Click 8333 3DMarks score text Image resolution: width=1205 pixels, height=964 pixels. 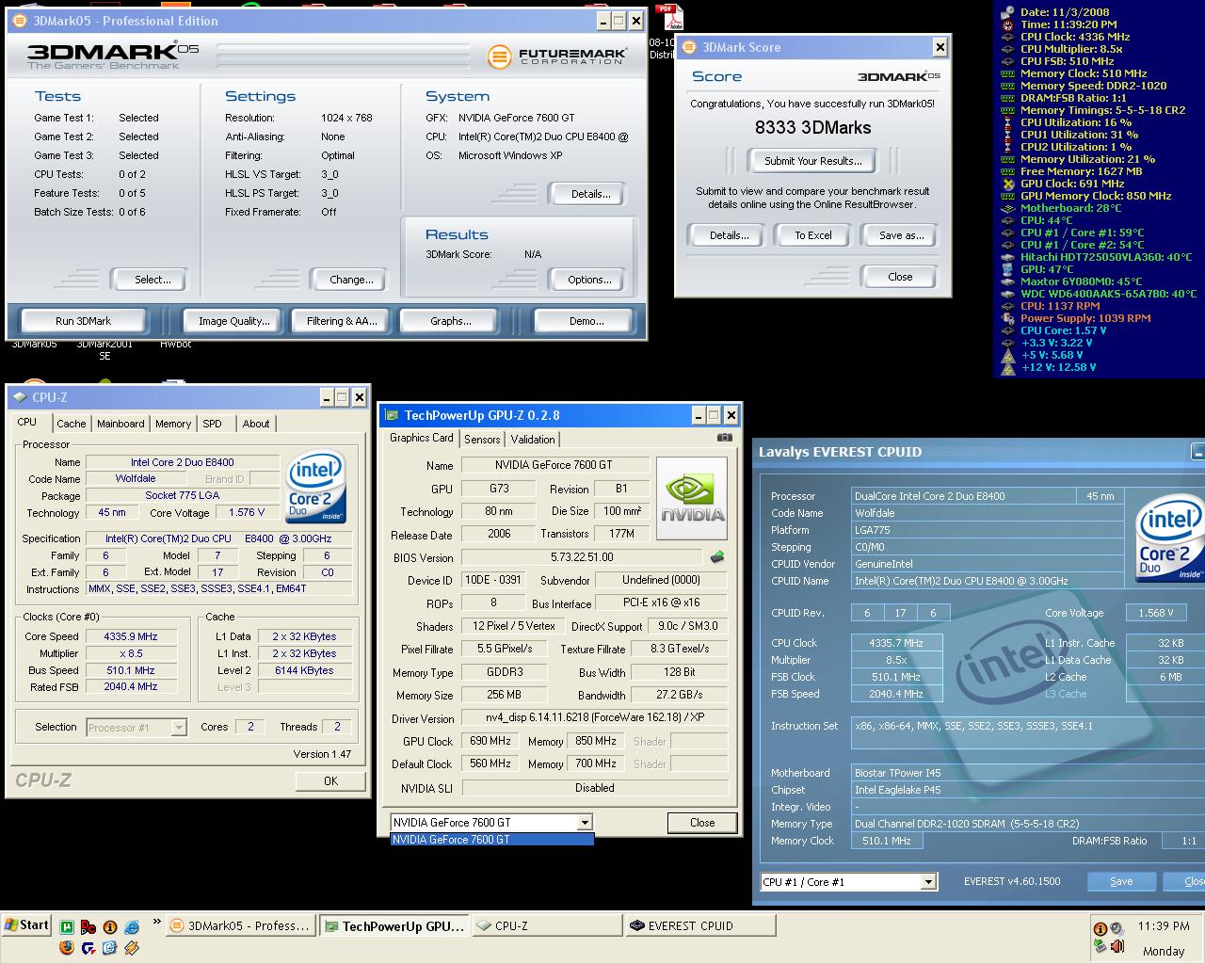[x=812, y=128]
